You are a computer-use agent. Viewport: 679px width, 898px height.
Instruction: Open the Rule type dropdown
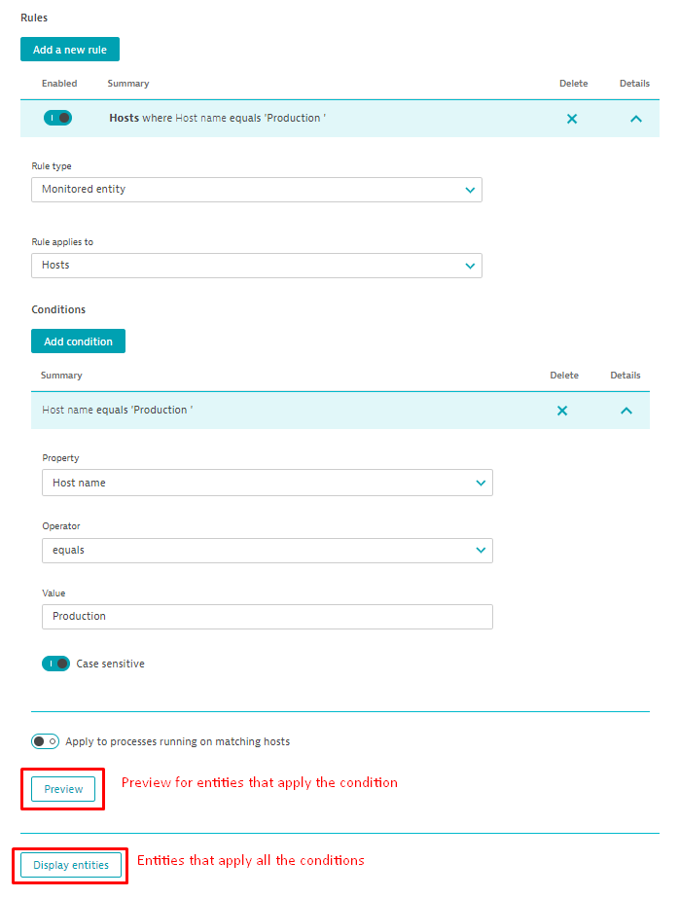point(256,190)
